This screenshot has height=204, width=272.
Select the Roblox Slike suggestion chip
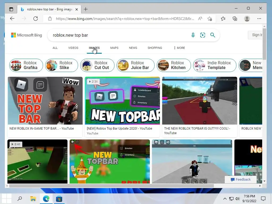pos(61,65)
